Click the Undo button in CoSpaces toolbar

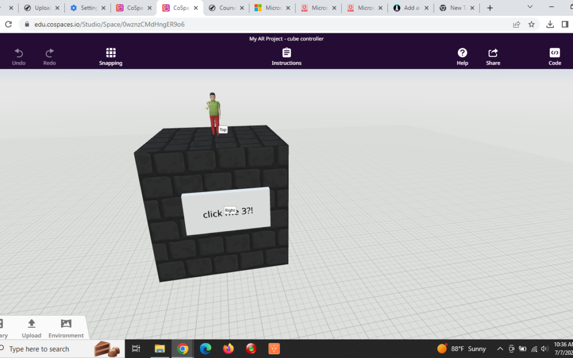19,57
